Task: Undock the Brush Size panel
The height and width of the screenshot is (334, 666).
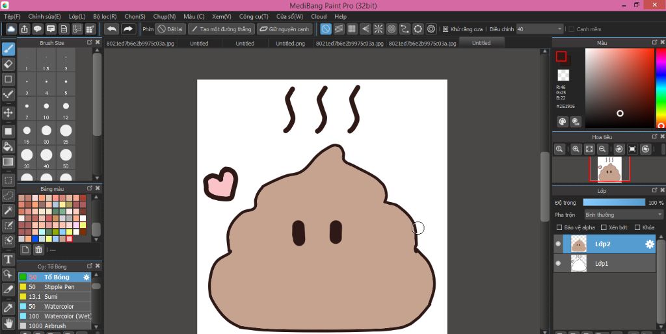Action: point(90,42)
